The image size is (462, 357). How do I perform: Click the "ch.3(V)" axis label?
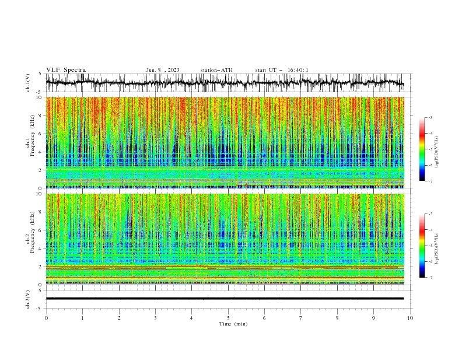point(28,299)
